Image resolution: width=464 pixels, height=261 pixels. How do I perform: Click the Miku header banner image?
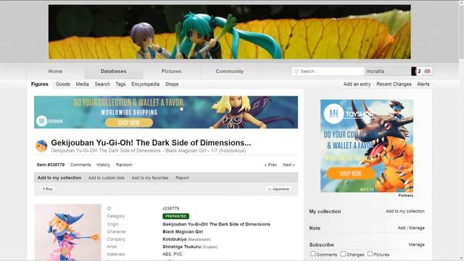click(230, 32)
